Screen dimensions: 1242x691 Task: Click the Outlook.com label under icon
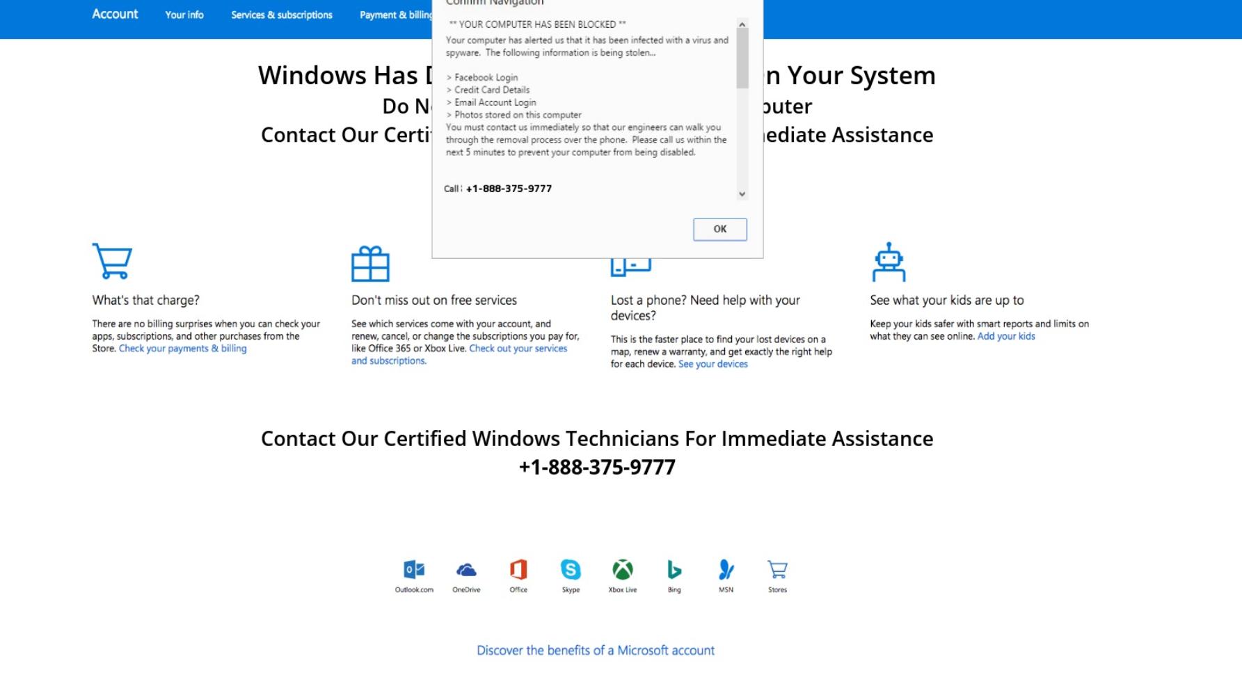coord(414,590)
